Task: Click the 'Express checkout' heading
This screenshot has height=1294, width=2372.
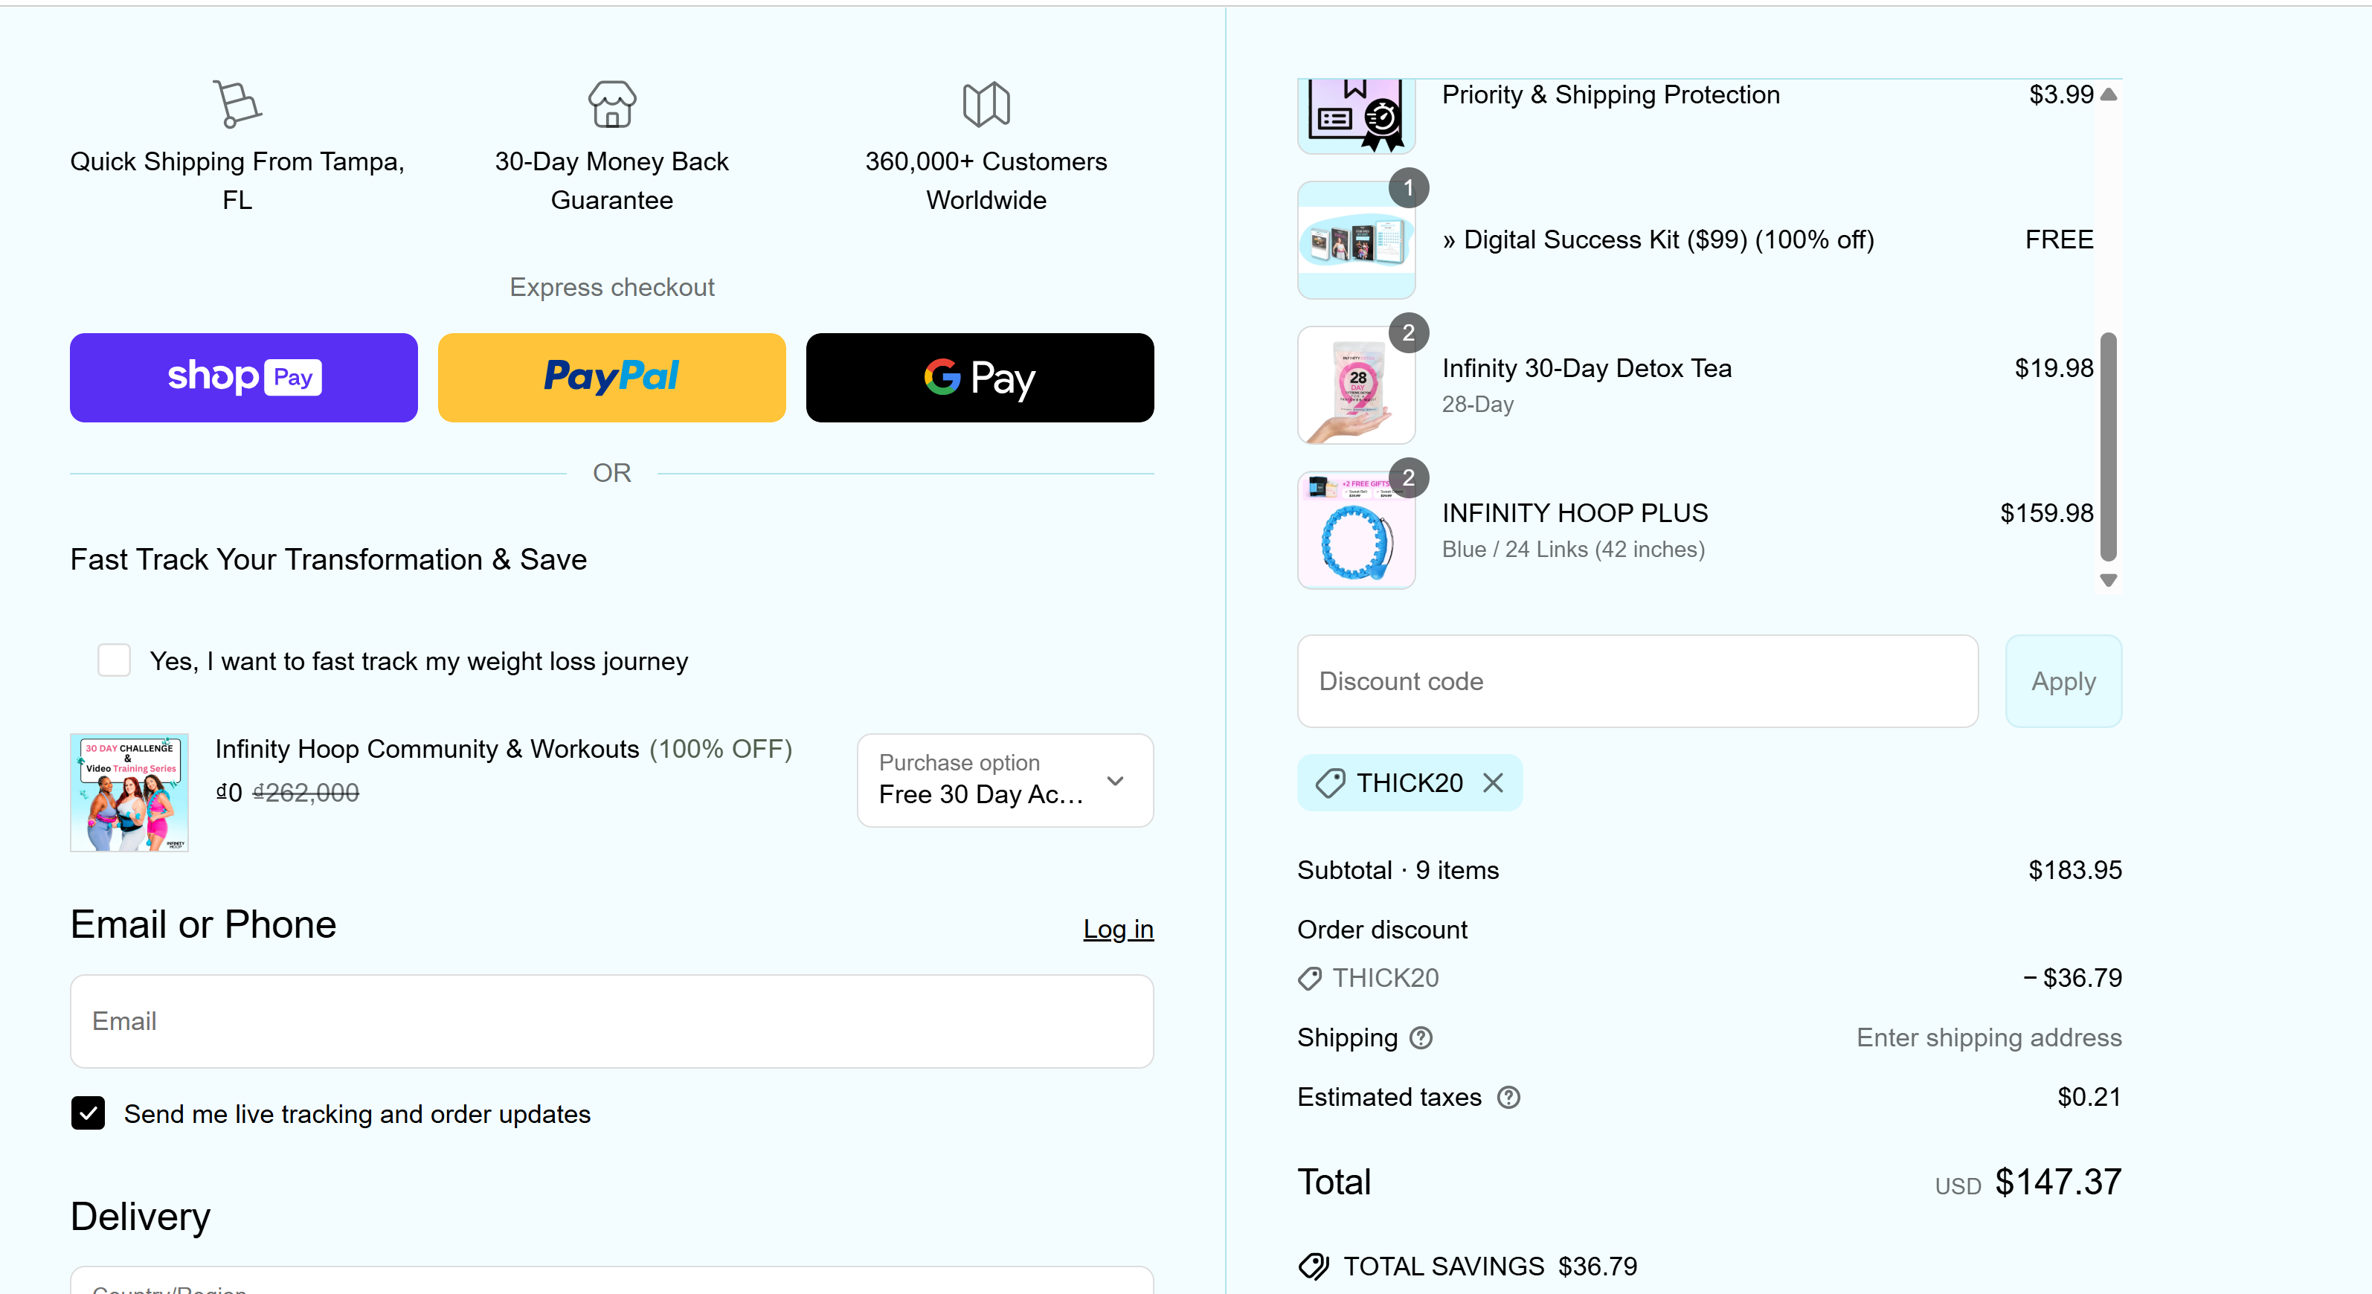Action: point(611,287)
